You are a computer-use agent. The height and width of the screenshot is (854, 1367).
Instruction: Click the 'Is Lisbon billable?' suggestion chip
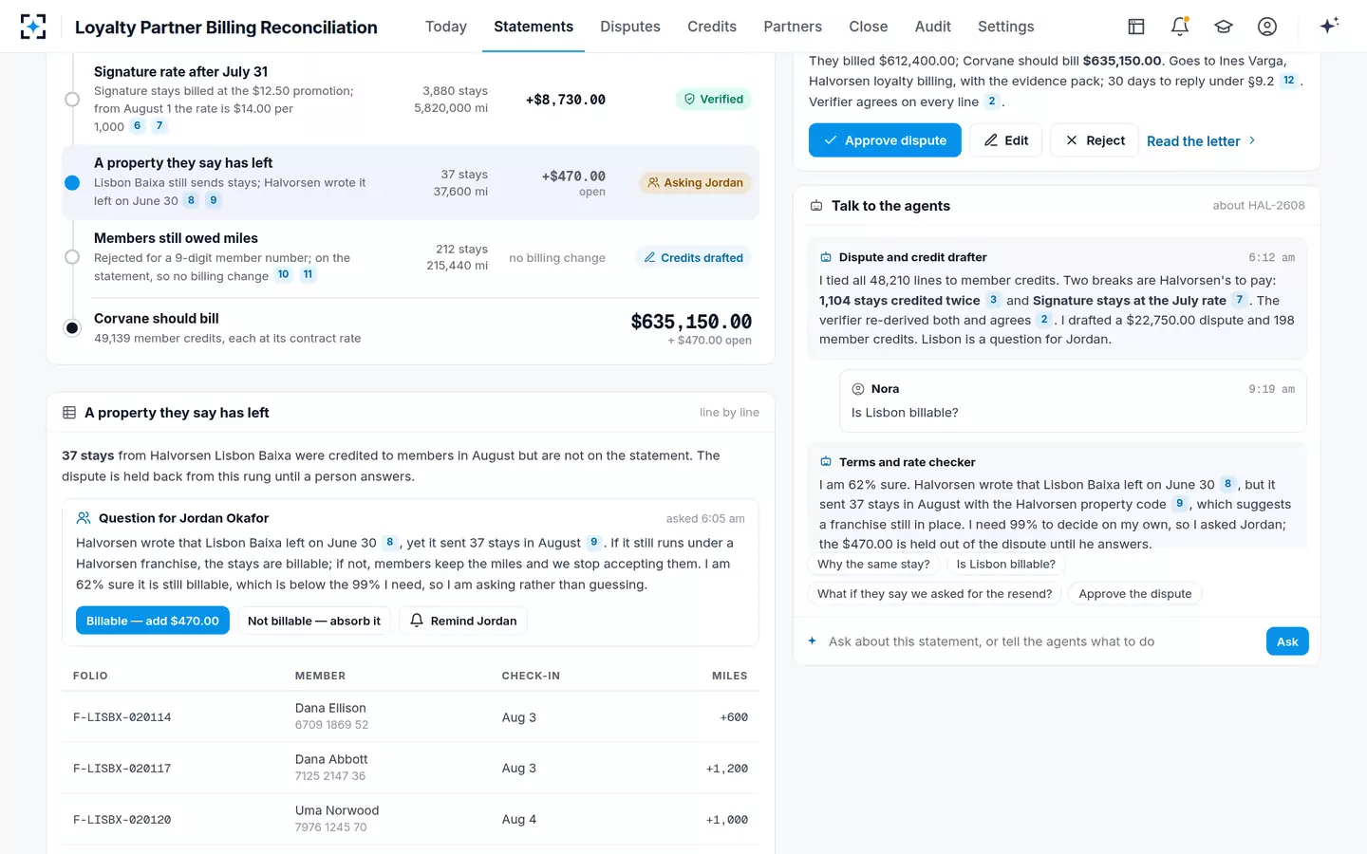[x=1006, y=565]
